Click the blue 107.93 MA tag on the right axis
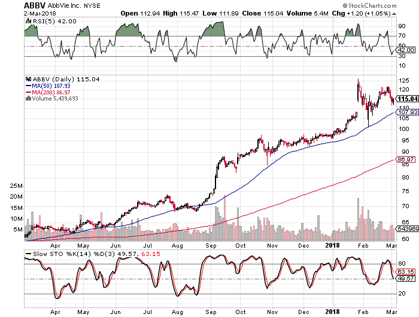The width and height of the screenshot is (419, 317). (x=406, y=112)
